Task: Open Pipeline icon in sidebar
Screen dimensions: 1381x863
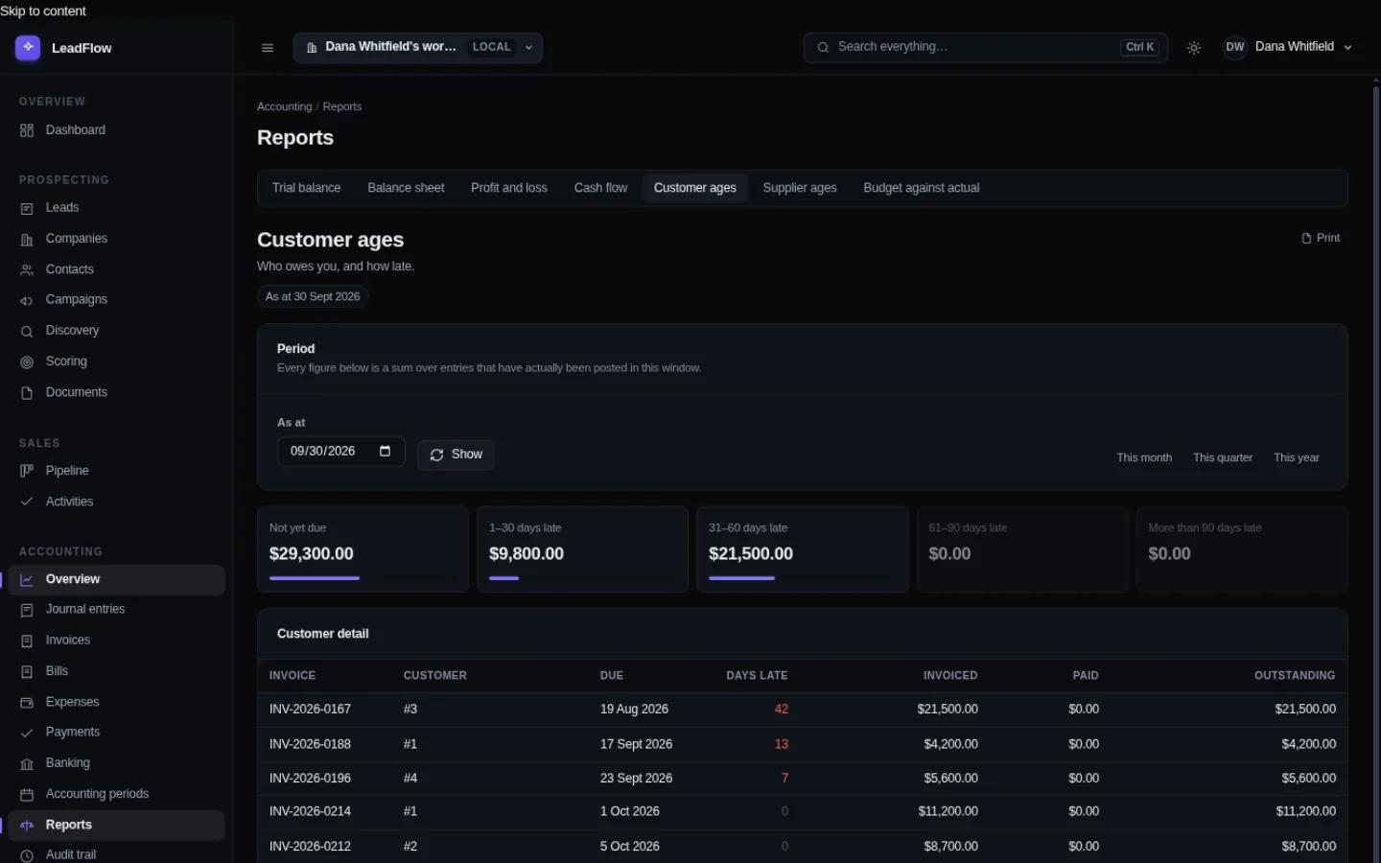Action: 27,471
